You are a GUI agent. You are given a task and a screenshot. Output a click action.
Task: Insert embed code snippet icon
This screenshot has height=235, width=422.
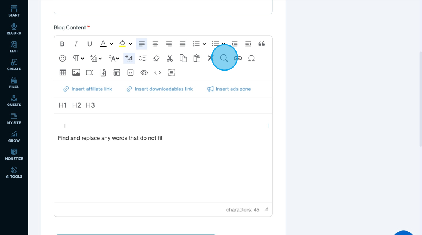coord(130,73)
